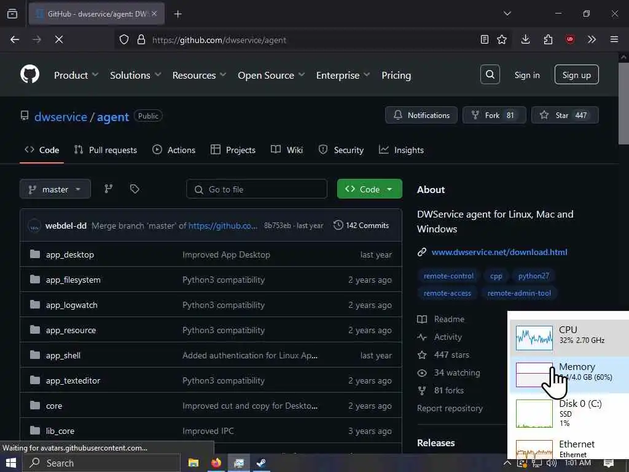Click the Notifications button
629x472 pixels.
(x=421, y=115)
